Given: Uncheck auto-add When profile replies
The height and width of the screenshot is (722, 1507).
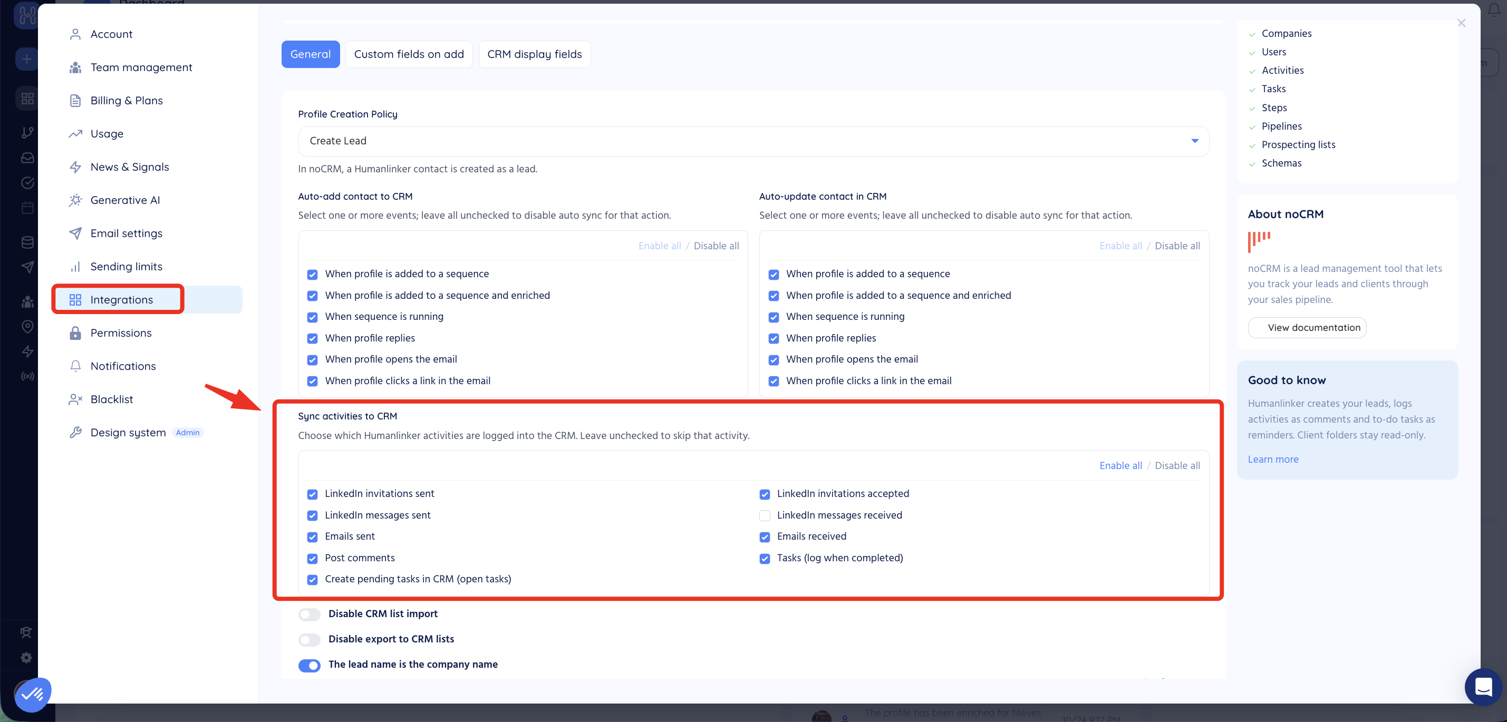Looking at the screenshot, I should click(x=312, y=338).
